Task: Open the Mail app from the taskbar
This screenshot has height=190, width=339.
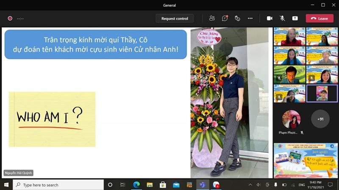Action: pyautogui.click(x=176, y=185)
